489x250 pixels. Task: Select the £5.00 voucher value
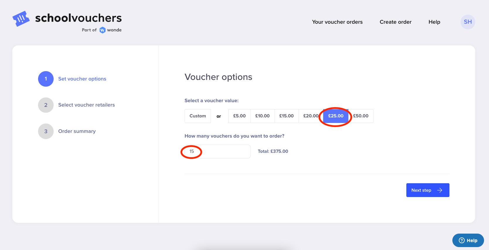click(239, 116)
